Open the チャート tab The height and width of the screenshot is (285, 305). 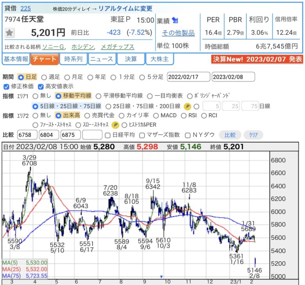click(45, 59)
